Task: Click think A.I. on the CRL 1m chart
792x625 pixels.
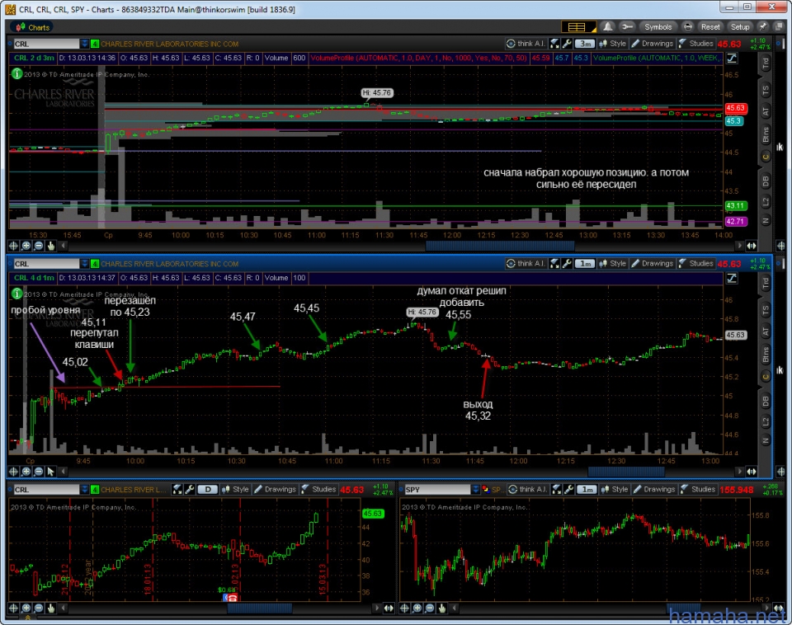Action: tap(526, 264)
